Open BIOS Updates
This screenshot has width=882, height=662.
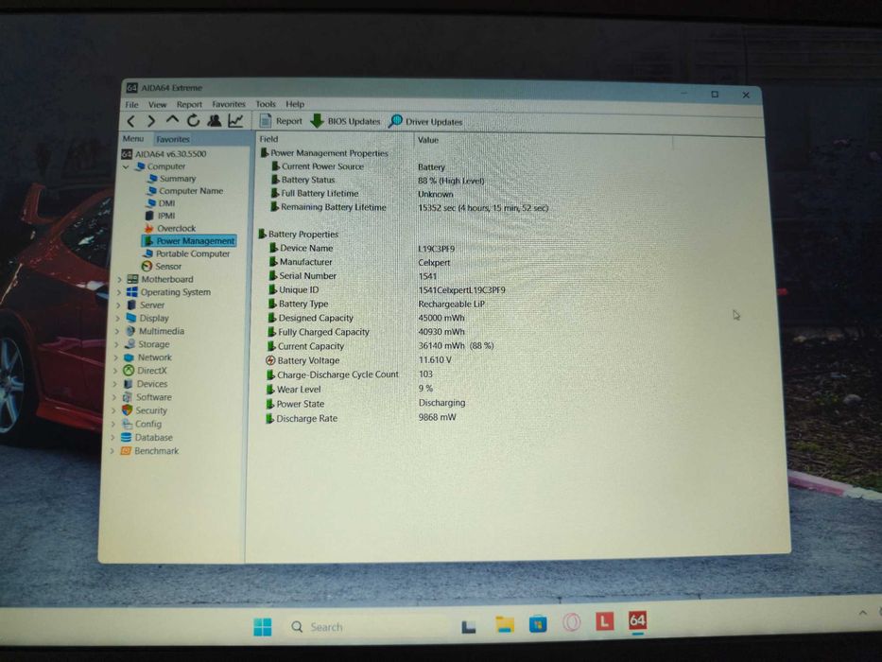(x=345, y=121)
